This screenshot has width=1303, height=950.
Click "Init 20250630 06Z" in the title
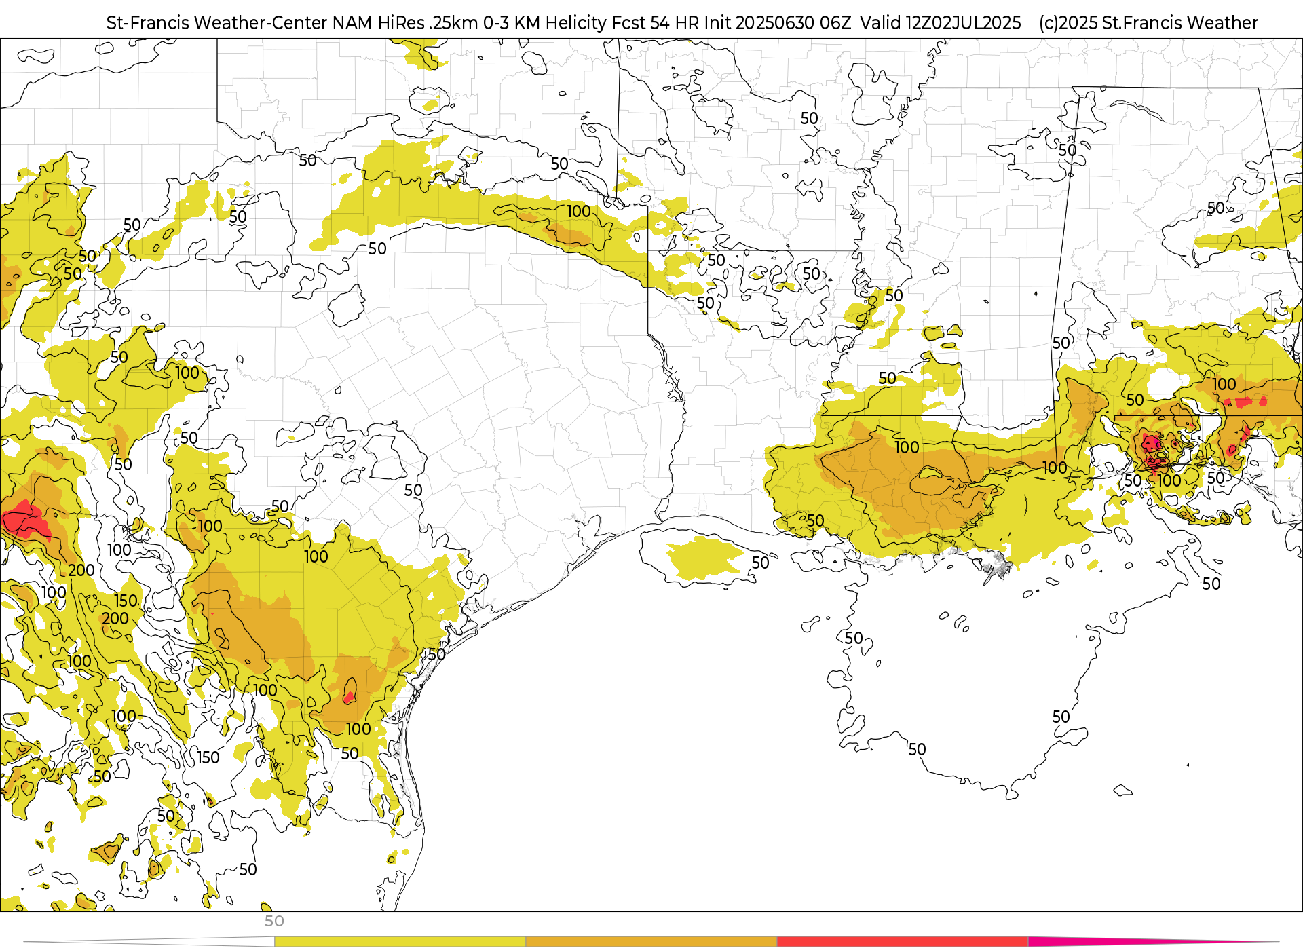777,23
